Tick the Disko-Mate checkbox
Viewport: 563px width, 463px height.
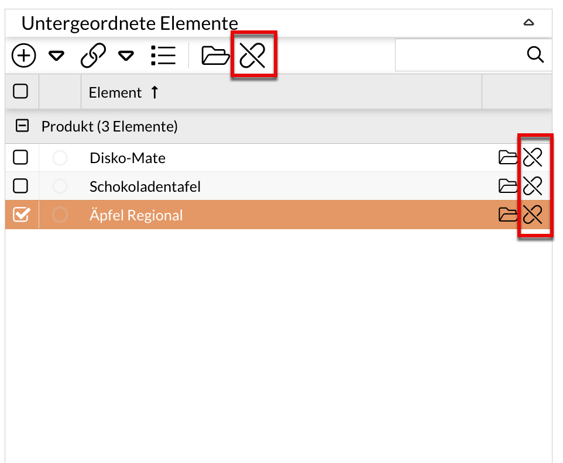point(20,157)
